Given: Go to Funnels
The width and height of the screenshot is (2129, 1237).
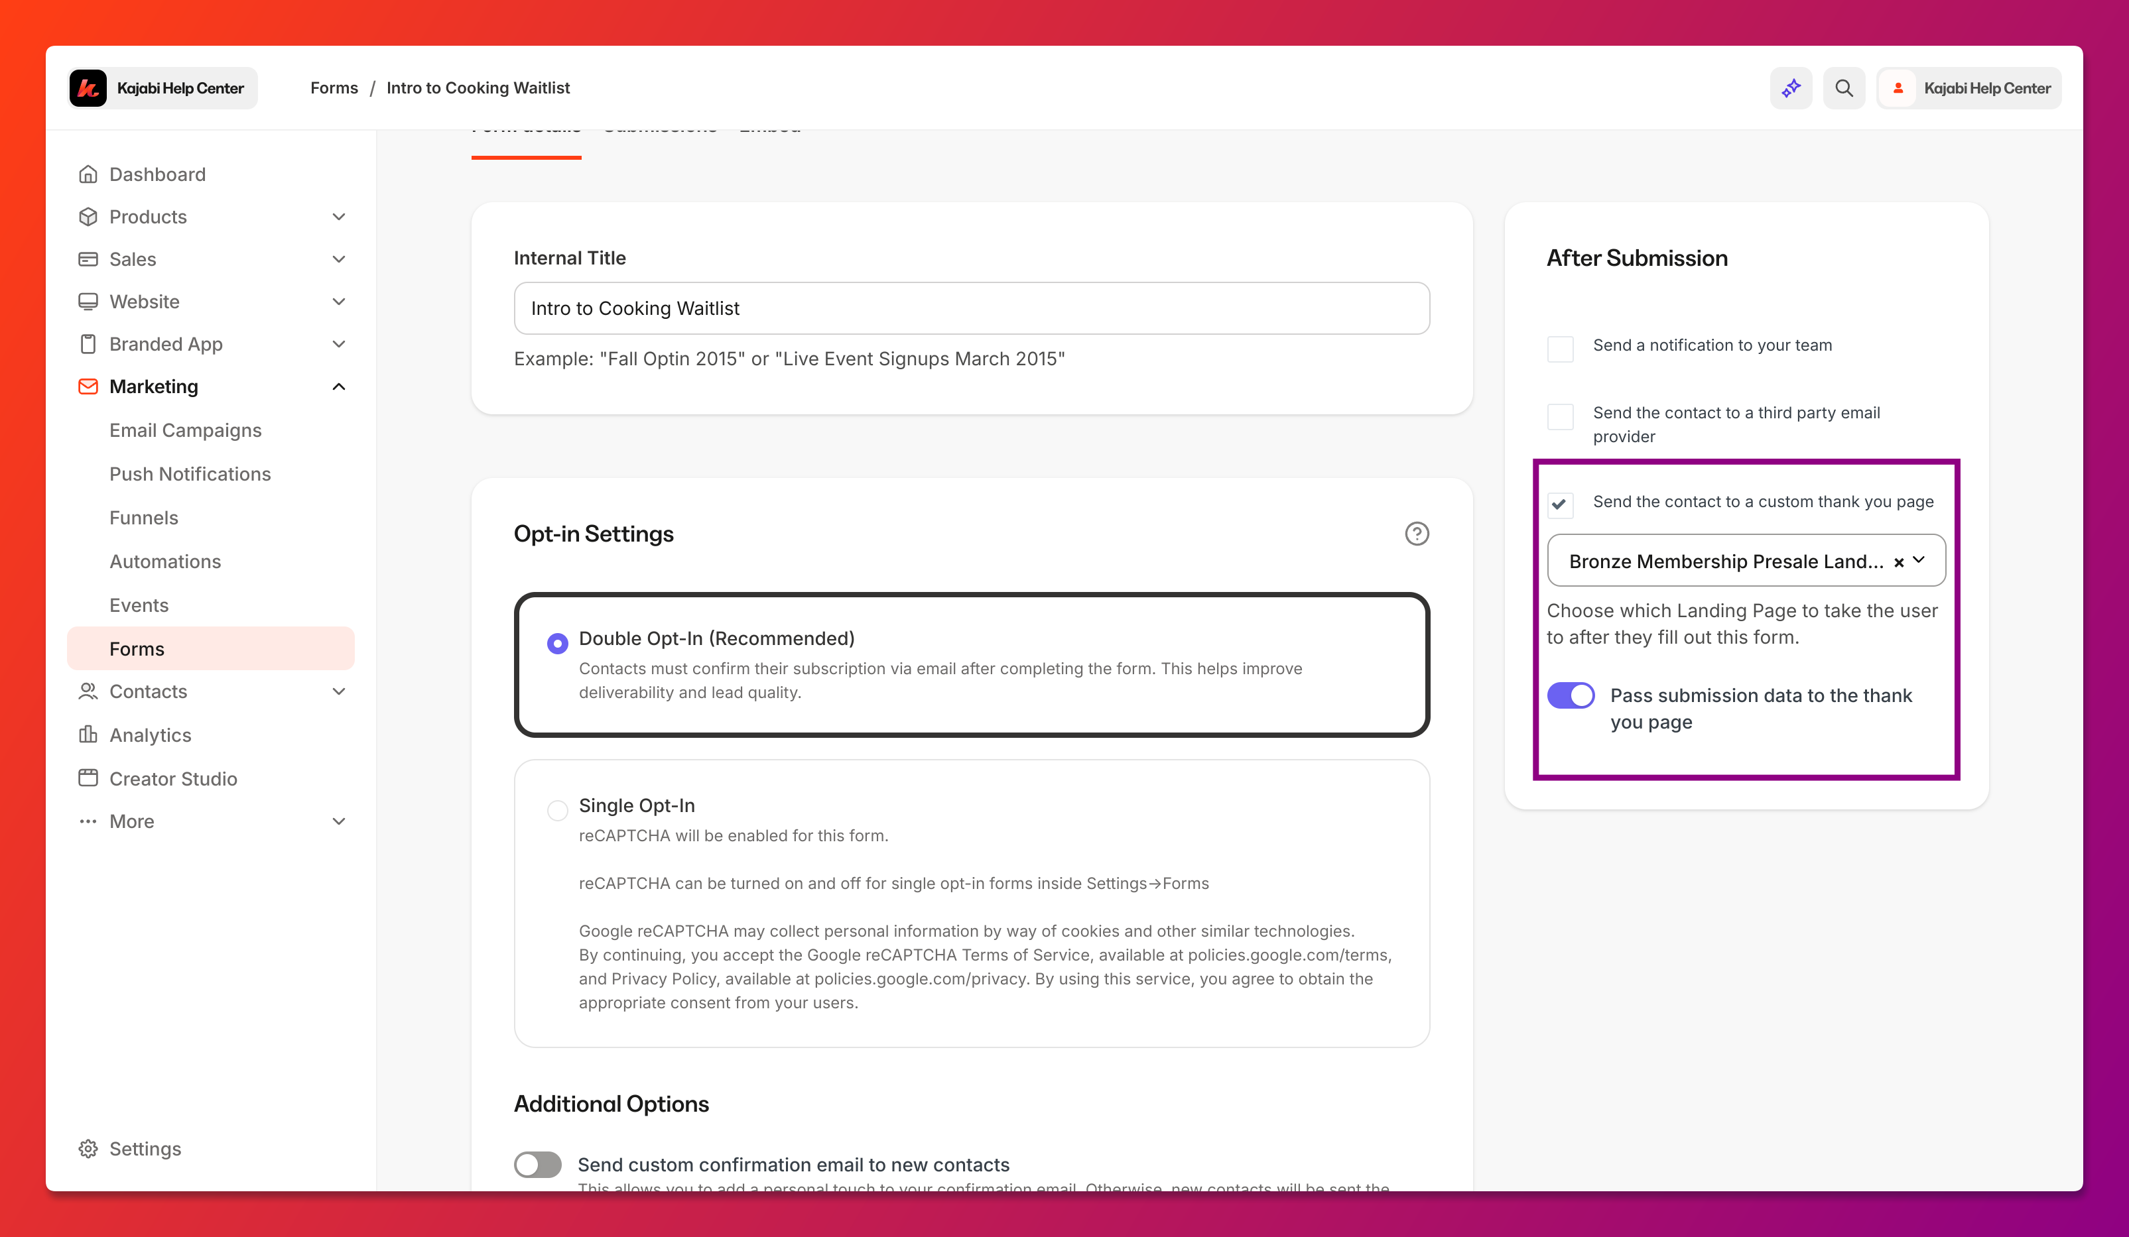Looking at the screenshot, I should [x=144, y=518].
